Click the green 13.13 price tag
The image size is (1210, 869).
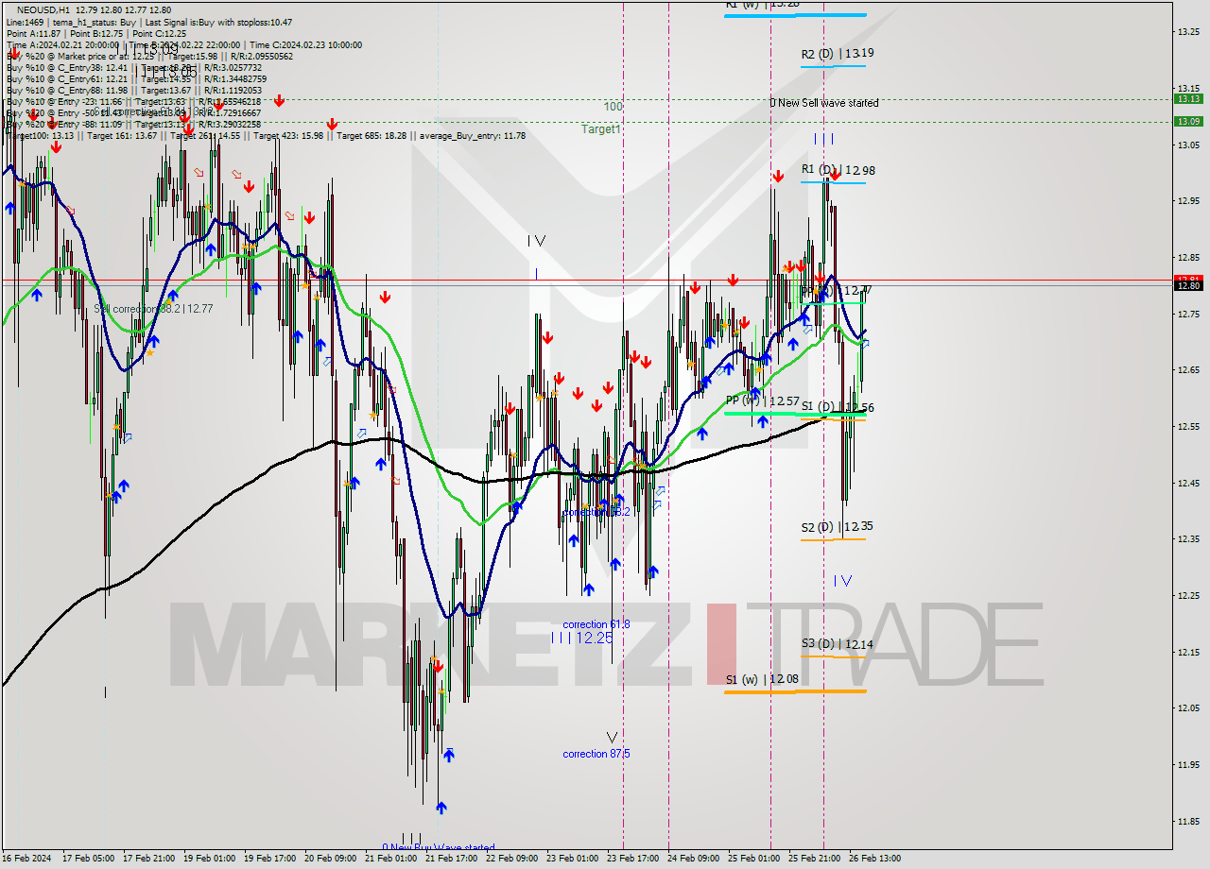pos(1187,98)
